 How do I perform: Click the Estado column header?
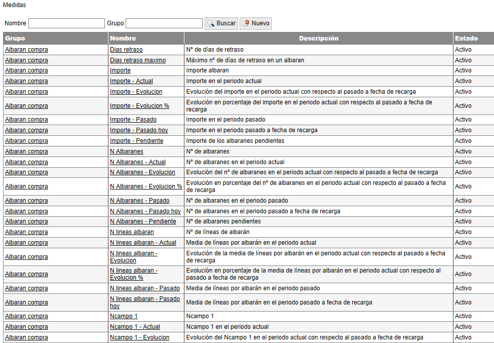[466, 39]
